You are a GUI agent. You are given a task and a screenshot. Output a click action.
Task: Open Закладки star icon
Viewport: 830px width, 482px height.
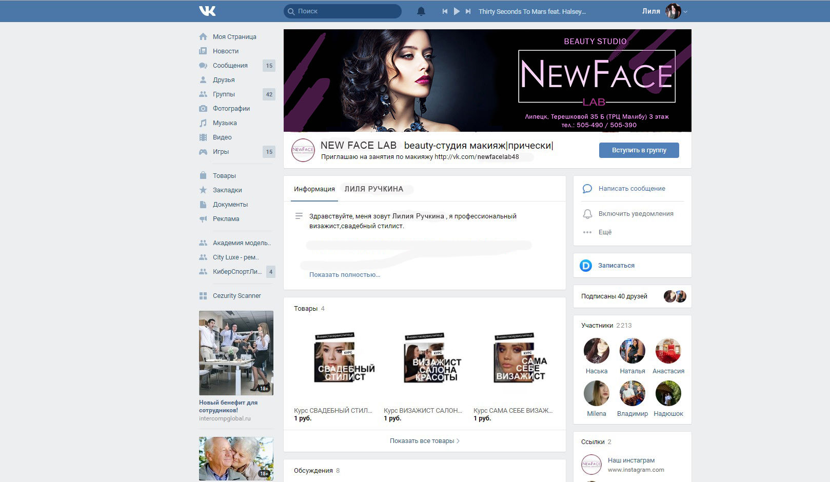(x=203, y=190)
